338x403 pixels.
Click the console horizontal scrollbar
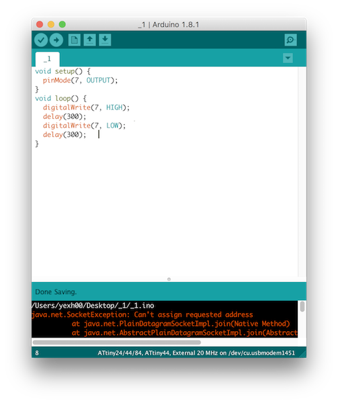pos(117,343)
